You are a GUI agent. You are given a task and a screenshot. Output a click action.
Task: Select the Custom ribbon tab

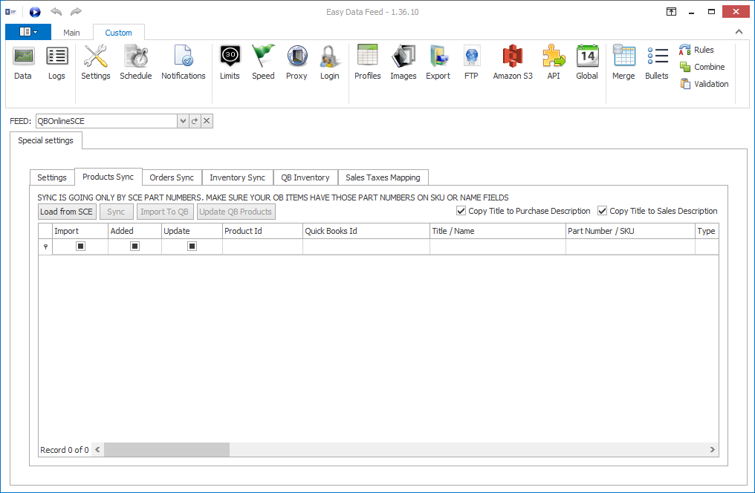pos(118,33)
